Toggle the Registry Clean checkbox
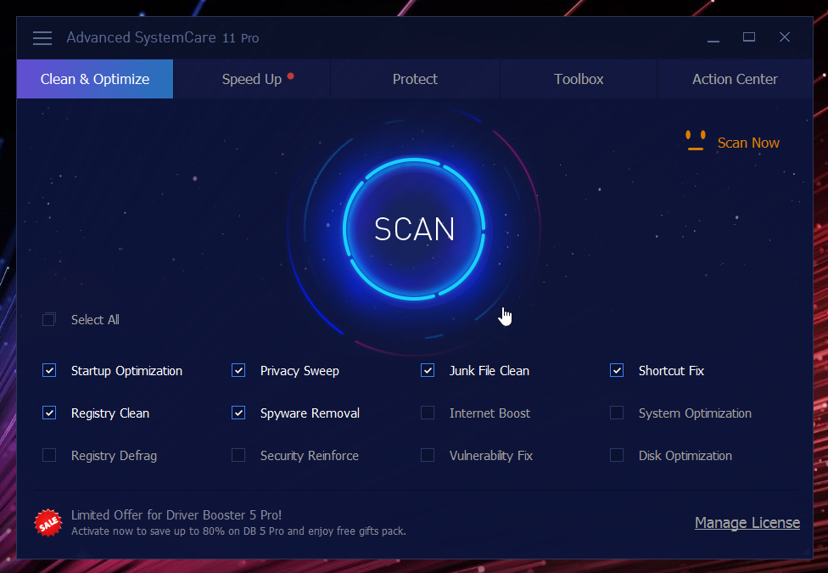 point(49,413)
